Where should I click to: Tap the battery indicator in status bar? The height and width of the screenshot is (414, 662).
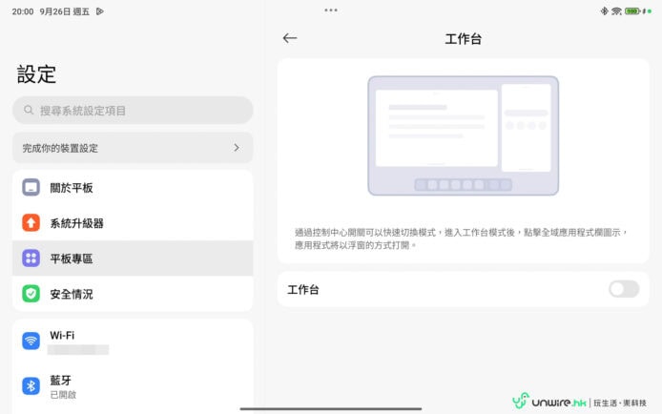coord(631,11)
